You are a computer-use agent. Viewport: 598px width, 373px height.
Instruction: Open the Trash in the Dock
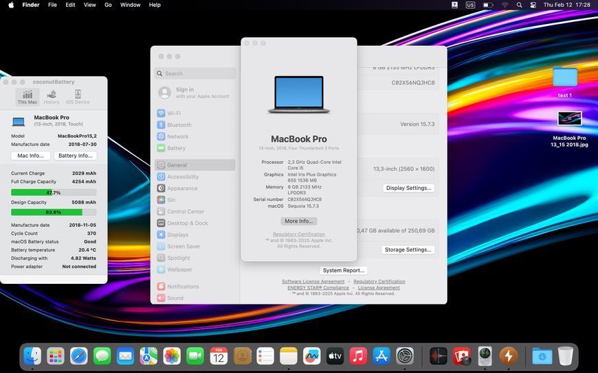click(x=566, y=357)
